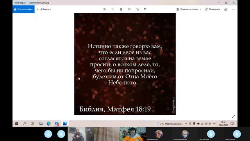250x141 pixels.
Task: Restore down the Photos window
Action: 226,3
